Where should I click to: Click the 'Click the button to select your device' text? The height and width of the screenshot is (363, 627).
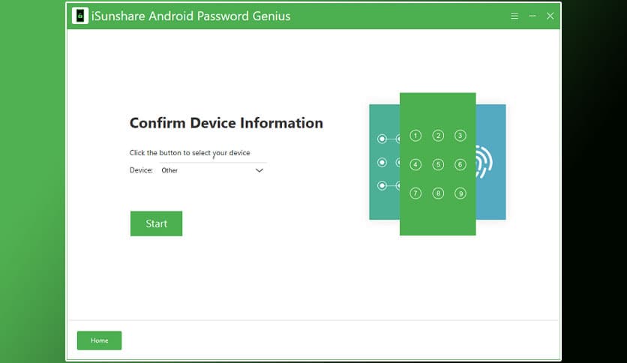[190, 153]
